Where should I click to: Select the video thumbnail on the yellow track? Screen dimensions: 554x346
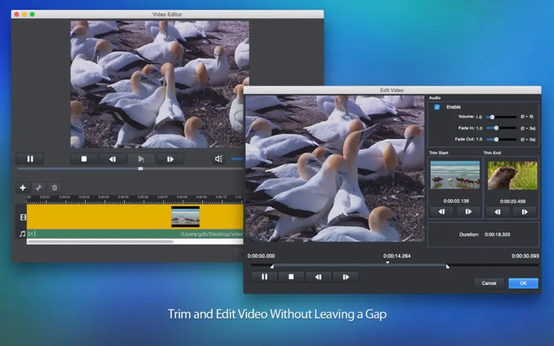185,217
